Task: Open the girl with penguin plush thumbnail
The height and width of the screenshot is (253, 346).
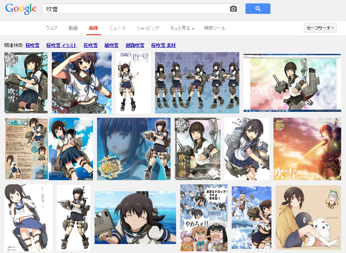Action: (x=308, y=217)
